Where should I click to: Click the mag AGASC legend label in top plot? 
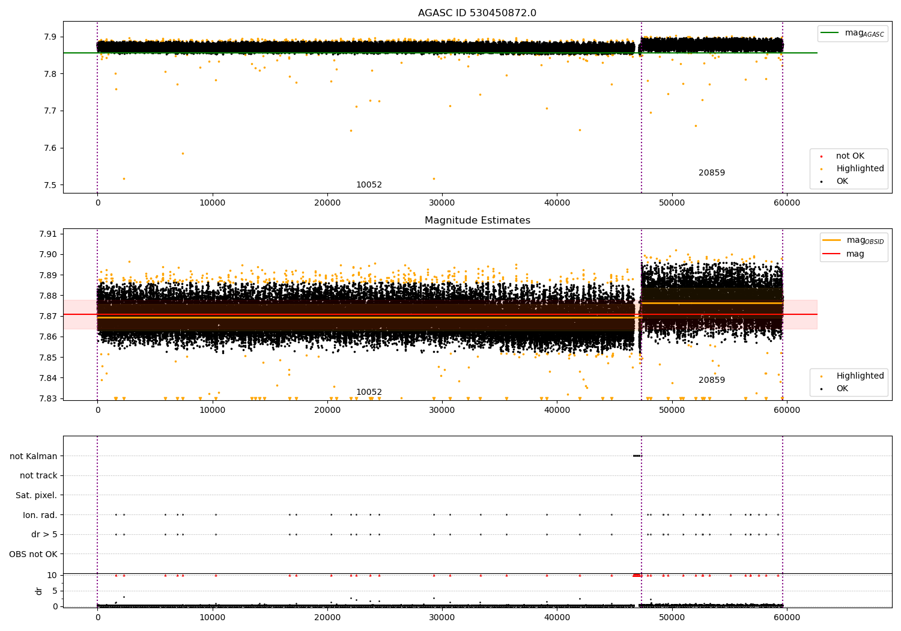(864, 33)
